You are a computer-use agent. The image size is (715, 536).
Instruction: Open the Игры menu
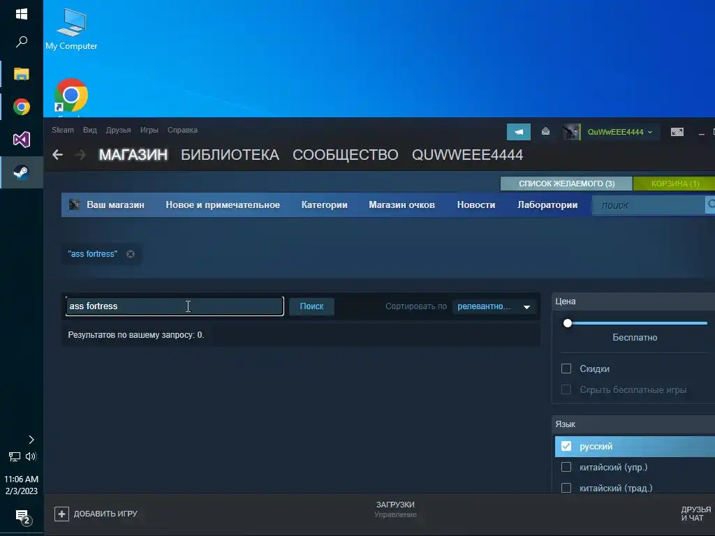click(149, 130)
